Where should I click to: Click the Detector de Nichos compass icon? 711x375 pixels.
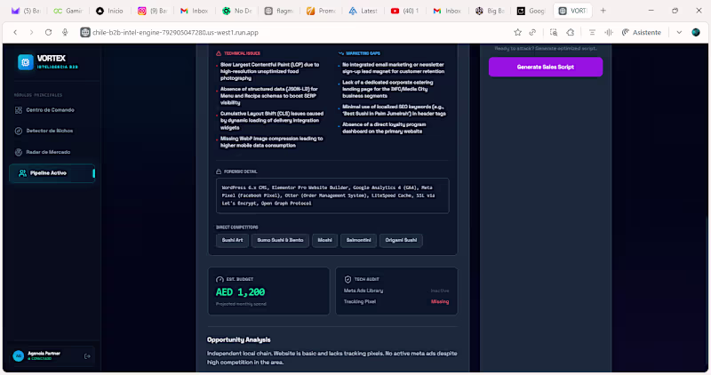[19, 131]
